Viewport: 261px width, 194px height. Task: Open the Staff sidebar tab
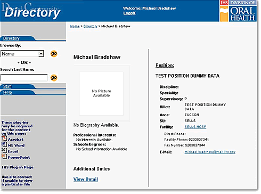(x=7, y=86)
